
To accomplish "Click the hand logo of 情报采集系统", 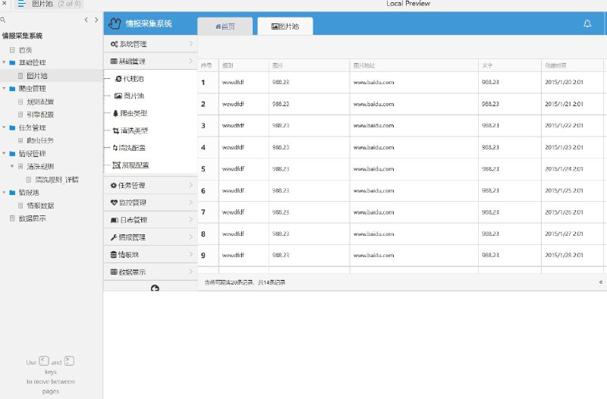I will (x=115, y=24).
